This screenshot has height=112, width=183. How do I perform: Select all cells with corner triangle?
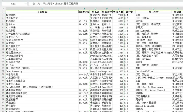pos(3,9)
